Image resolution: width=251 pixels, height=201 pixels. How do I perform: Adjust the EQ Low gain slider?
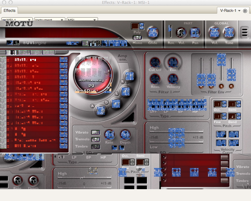click(176, 142)
